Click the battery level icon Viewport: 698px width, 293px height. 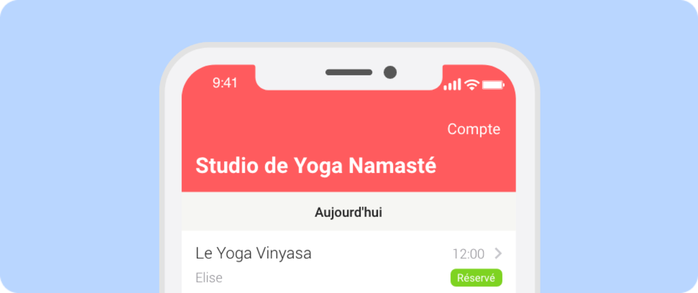(493, 85)
